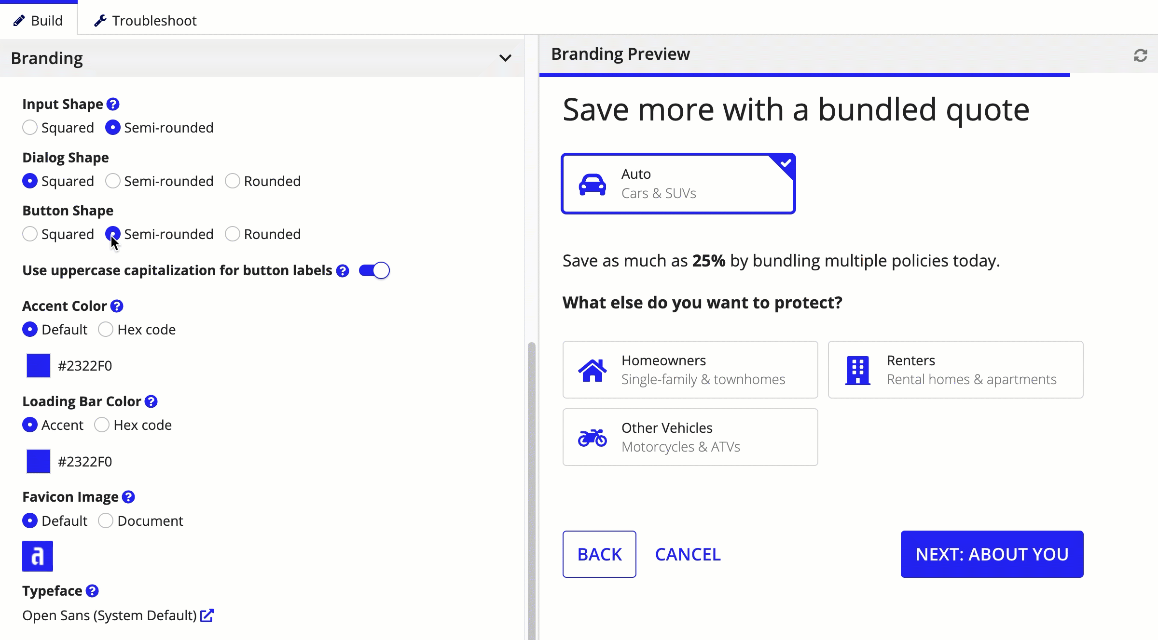Click the left panel vertical scrollbar
This screenshot has height=640, width=1158.
pos(532,491)
